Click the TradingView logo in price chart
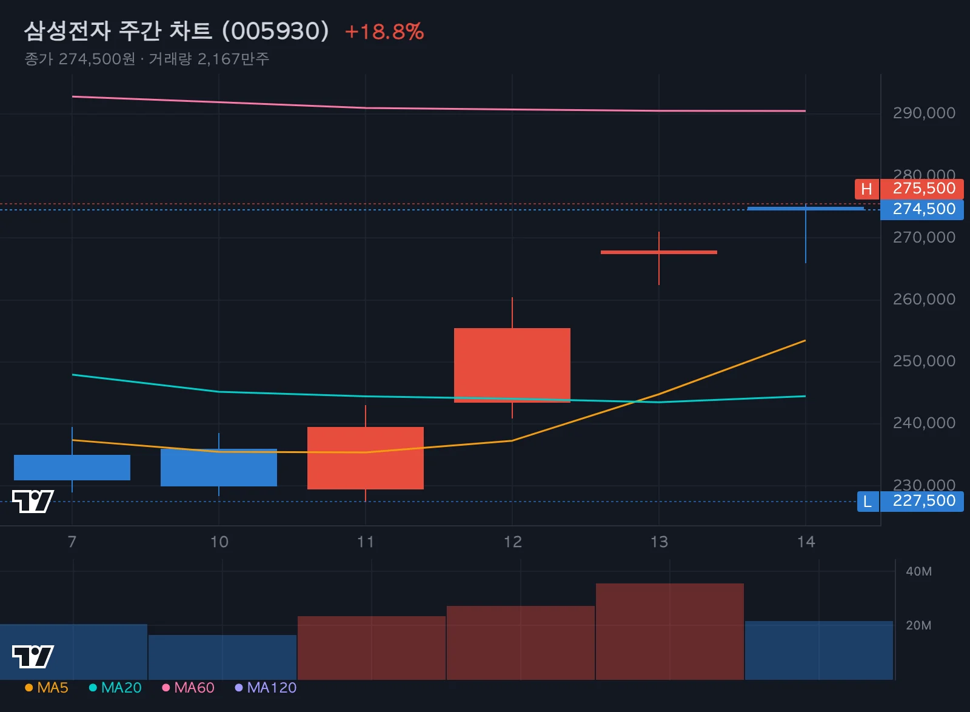 tap(33, 502)
